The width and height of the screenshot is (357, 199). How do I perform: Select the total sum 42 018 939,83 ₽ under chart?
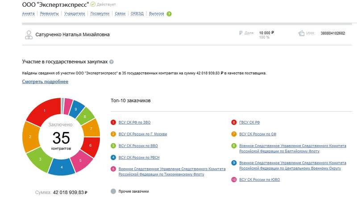pyautogui.click(x=70, y=192)
